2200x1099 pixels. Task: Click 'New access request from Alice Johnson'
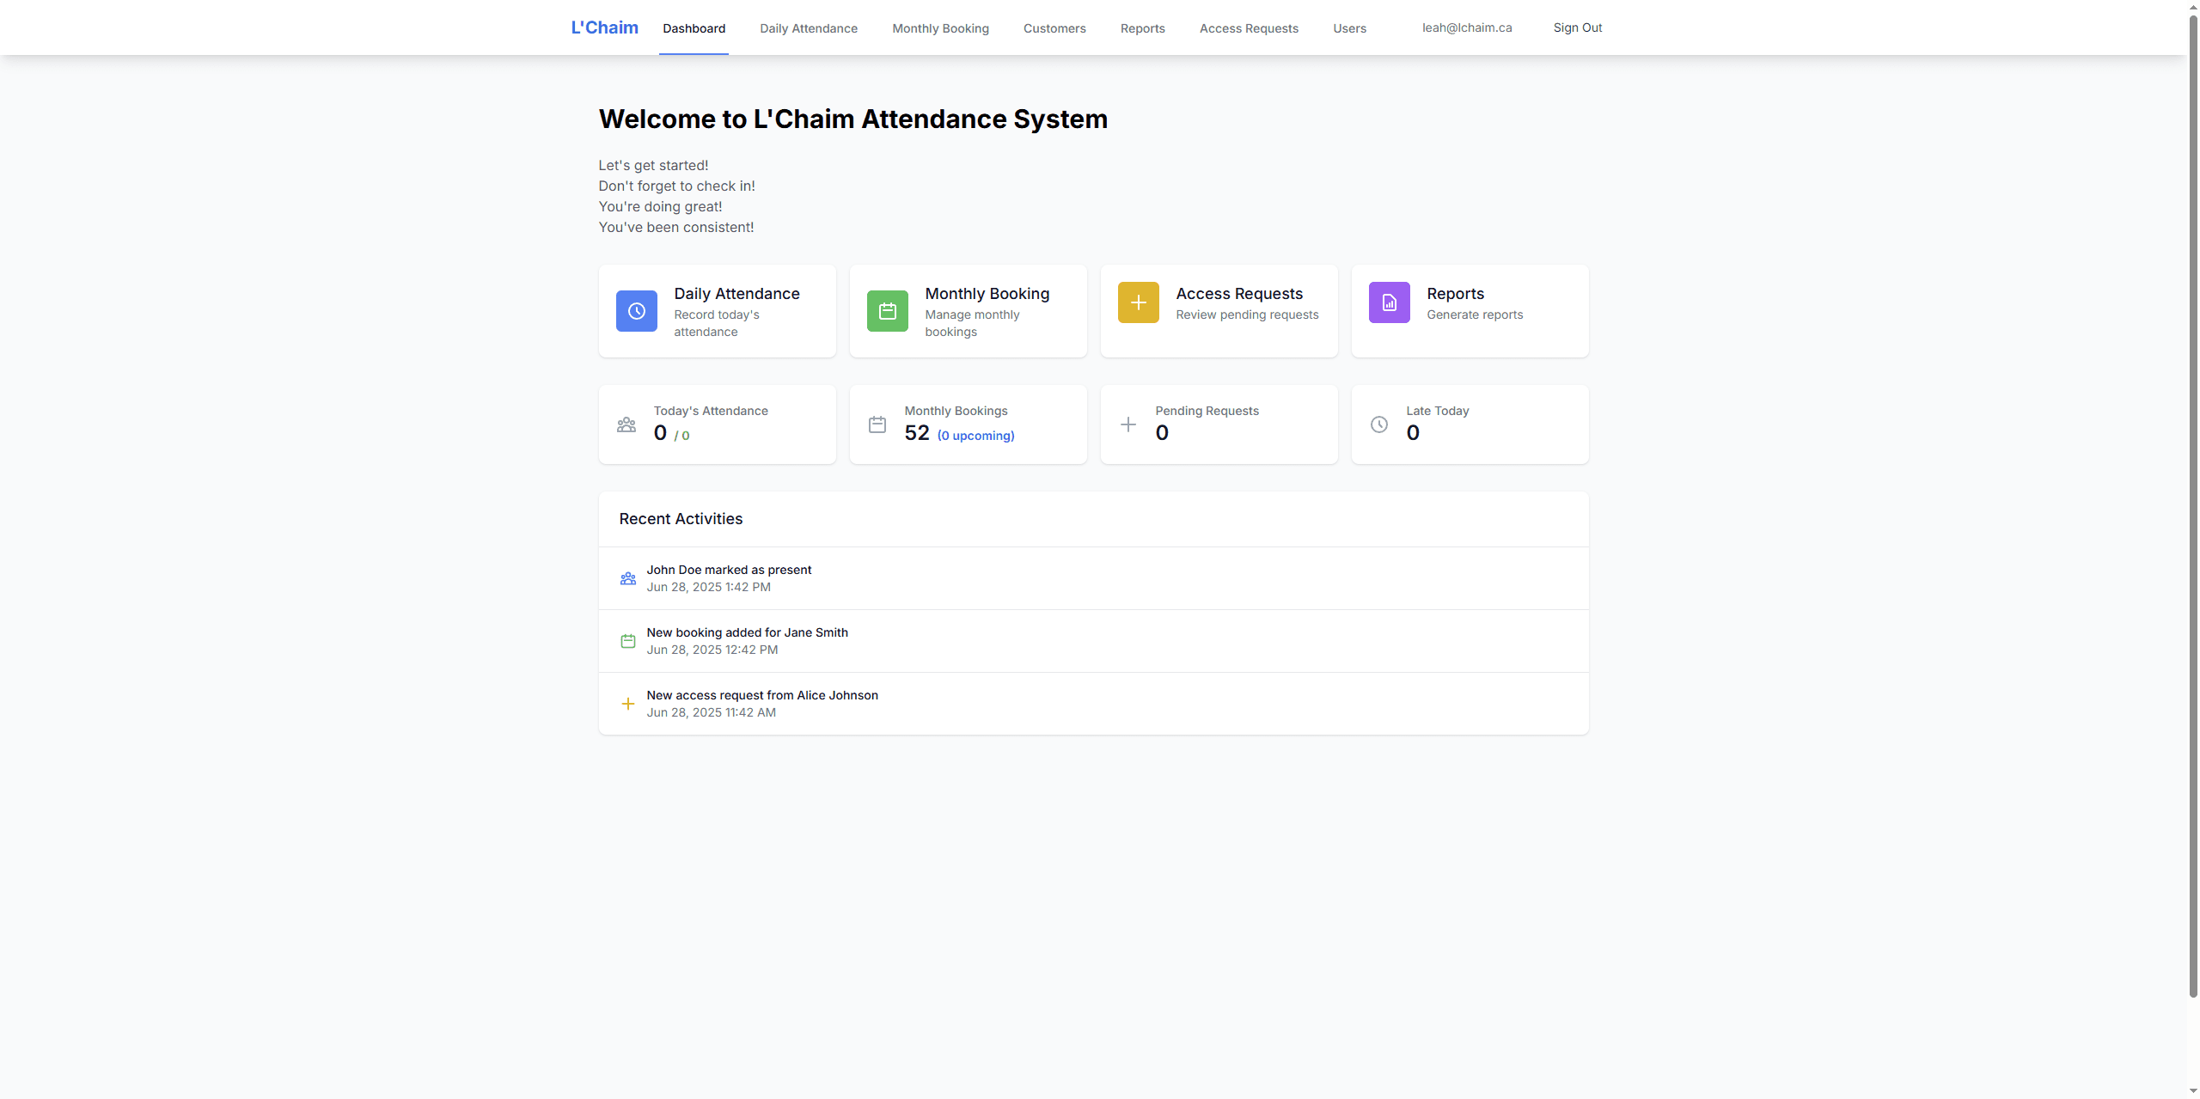pyautogui.click(x=762, y=695)
